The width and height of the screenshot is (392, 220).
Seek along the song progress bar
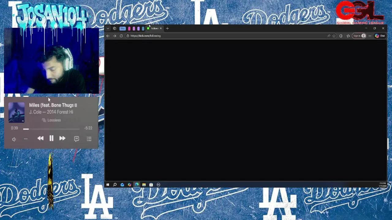51,129
